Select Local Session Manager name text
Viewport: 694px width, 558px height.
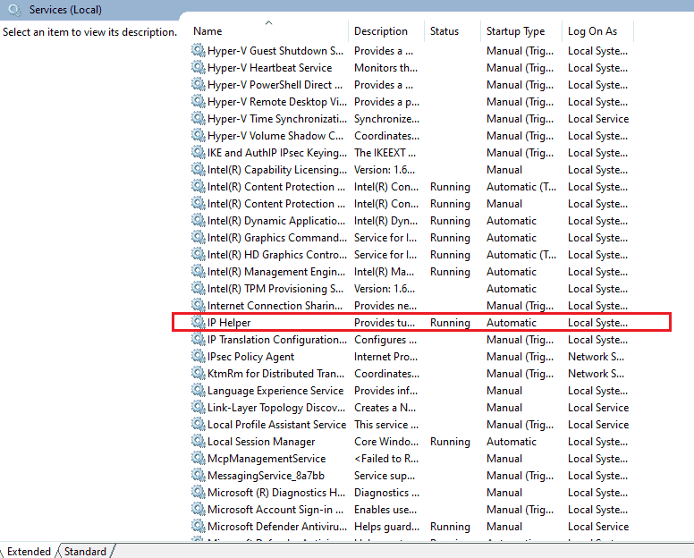(x=261, y=442)
